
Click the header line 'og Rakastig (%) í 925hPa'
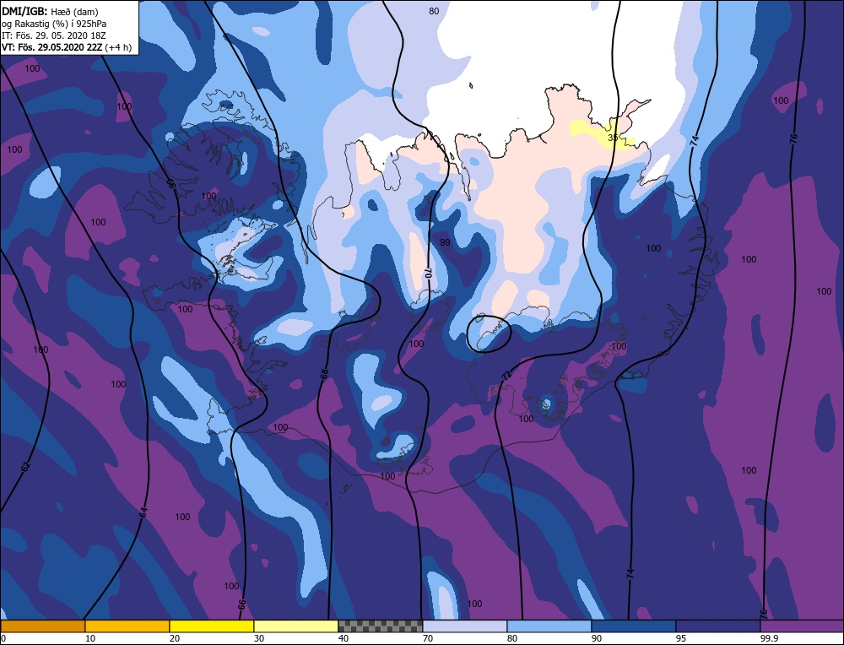(54, 24)
